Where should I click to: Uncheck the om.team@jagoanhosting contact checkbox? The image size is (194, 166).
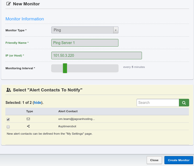[x=8, y=119]
